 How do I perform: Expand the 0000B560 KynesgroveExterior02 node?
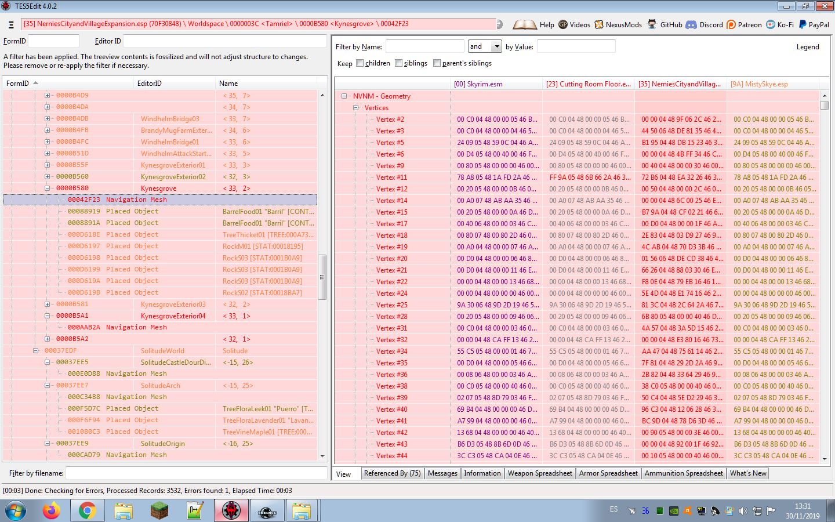click(48, 177)
